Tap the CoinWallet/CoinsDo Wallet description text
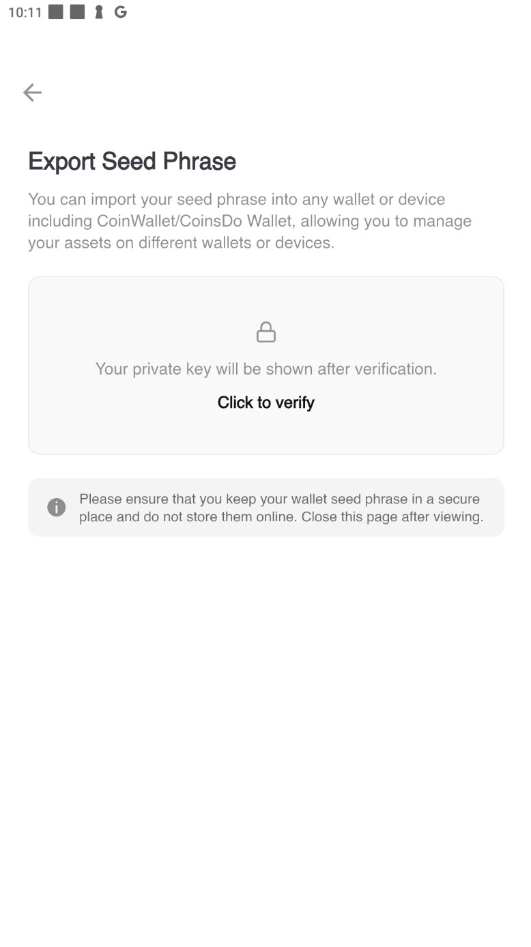This screenshot has width=531, height=947. pyautogui.click(x=249, y=221)
